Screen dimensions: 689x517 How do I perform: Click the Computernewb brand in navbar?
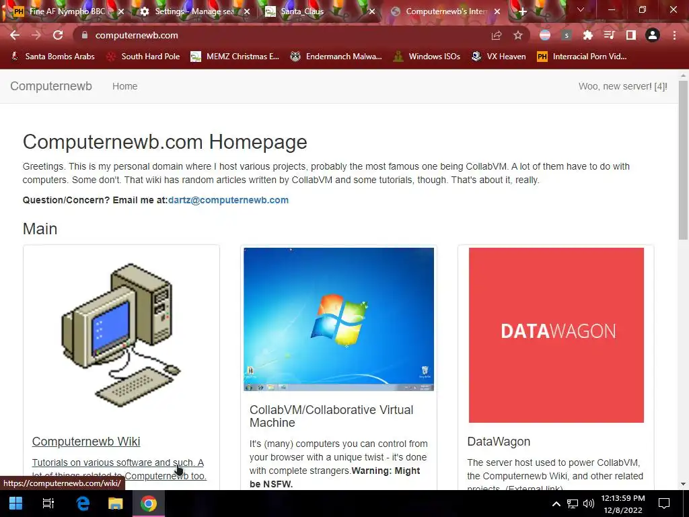coord(51,86)
